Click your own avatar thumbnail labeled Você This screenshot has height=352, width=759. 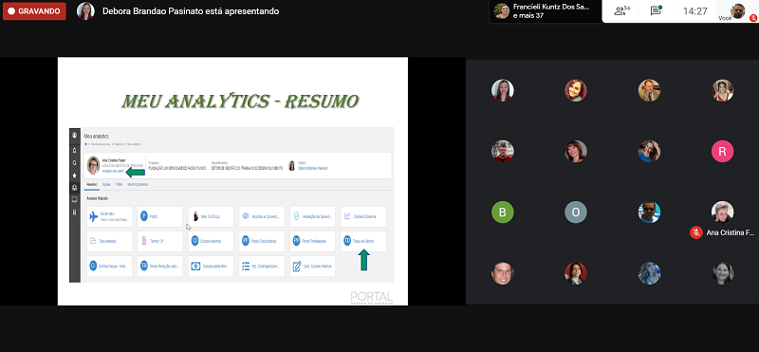coord(738,10)
